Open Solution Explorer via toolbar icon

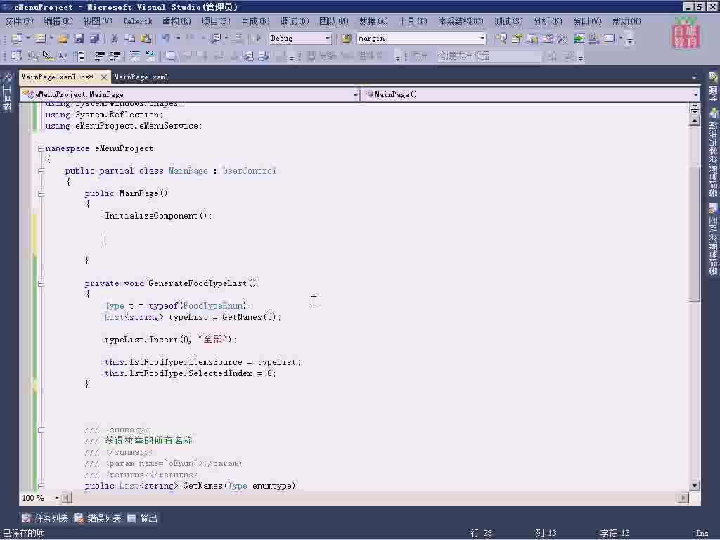point(501,39)
